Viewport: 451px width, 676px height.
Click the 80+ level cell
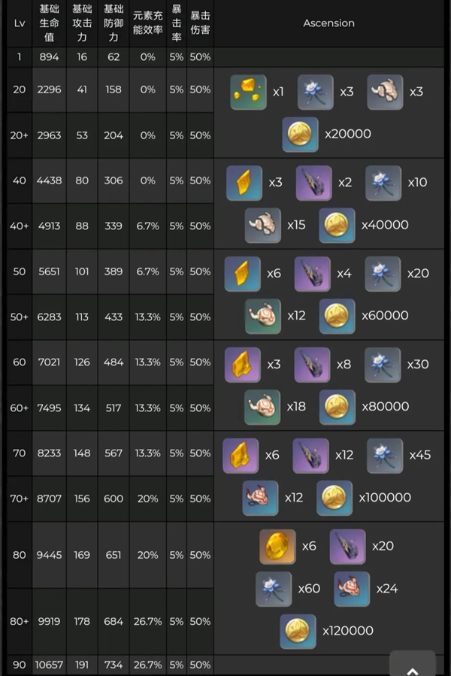[20, 621]
